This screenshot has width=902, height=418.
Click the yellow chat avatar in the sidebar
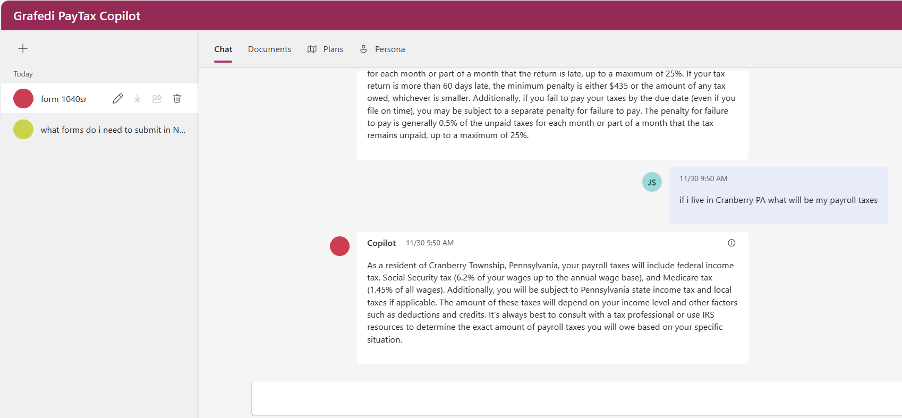point(23,130)
